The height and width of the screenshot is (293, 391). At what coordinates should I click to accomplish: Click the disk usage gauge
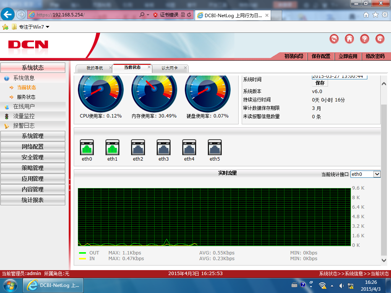coord(207,93)
